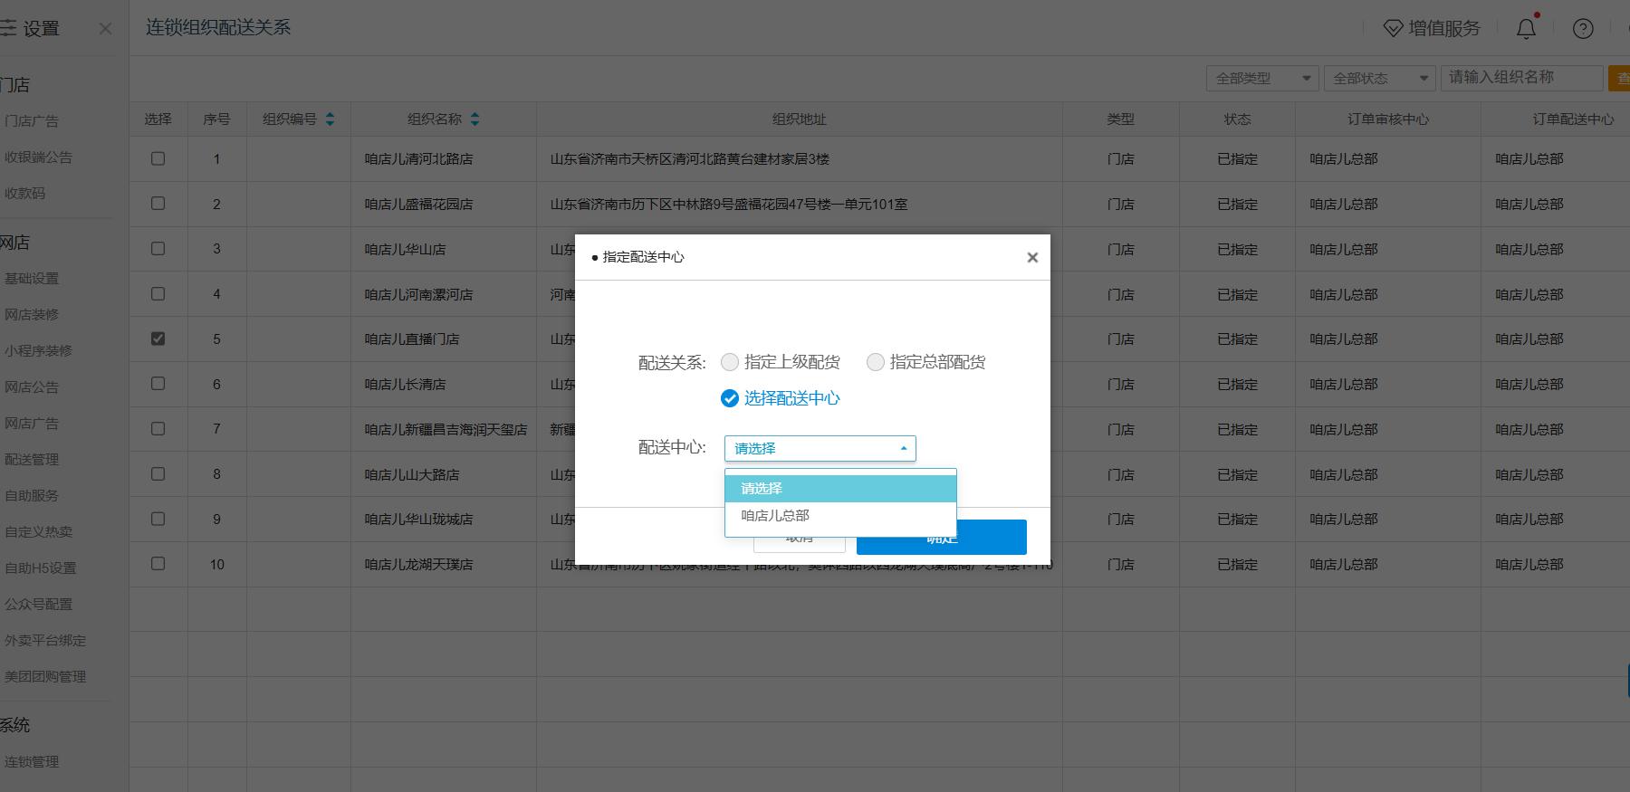Uncheck the row 5 咱店儿直播门店 checkbox
This screenshot has width=1630, height=792.
pos(158,339)
